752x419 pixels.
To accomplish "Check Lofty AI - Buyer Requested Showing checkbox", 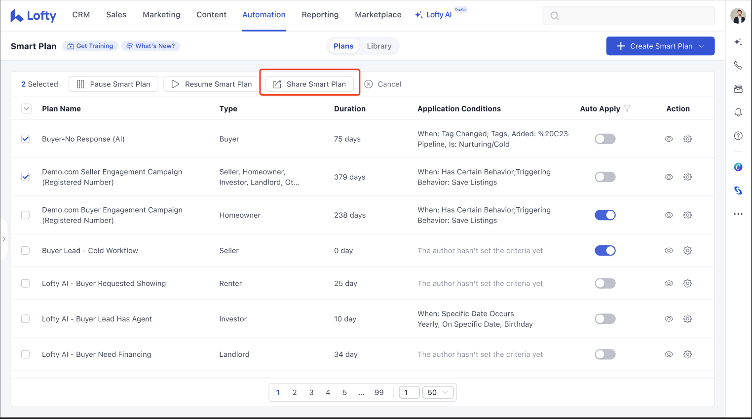I will point(26,283).
